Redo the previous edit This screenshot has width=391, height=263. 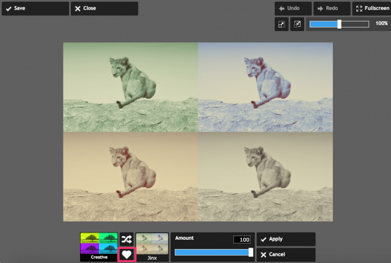tap(331, 9)
